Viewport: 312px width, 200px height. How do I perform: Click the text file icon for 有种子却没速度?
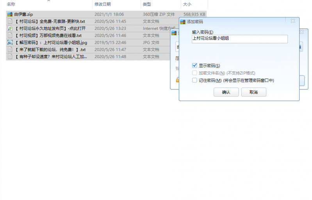(x=10, y=57)
